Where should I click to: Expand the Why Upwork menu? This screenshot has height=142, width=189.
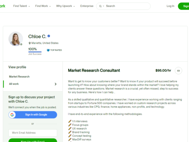(65, 6)
